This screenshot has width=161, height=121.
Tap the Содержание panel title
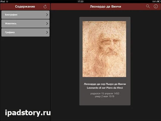(x=25, y=7)
